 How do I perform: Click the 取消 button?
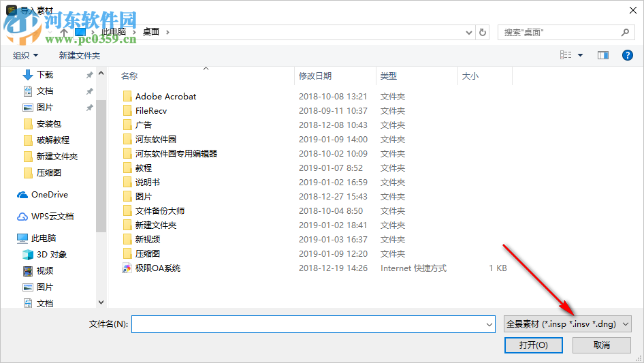click(602, 345)
